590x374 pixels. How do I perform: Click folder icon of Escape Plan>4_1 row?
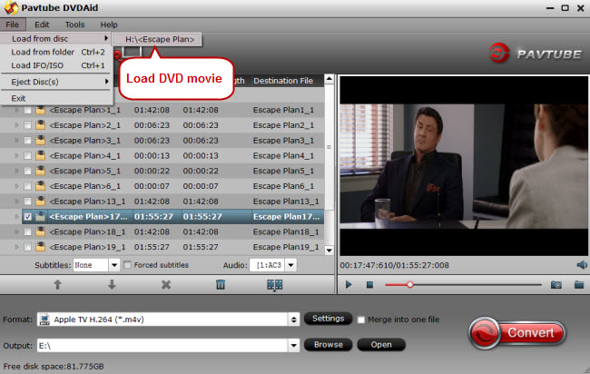tap(40, 155)
